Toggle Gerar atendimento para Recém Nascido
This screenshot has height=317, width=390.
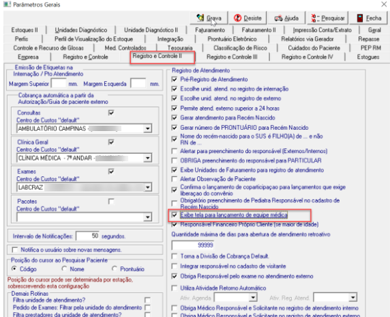(x=175, y=118)
